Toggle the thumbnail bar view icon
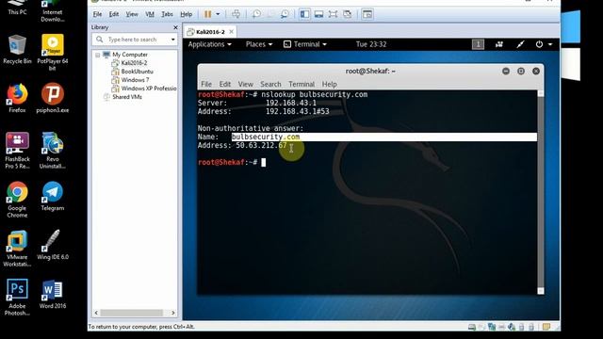This screenshot has width=603, height=339. coord(318,14)
